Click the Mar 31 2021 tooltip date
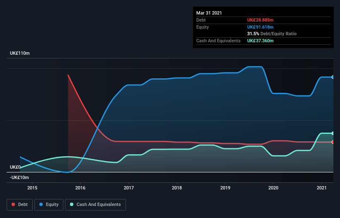 pyautogui.click(x=209, y=13)
